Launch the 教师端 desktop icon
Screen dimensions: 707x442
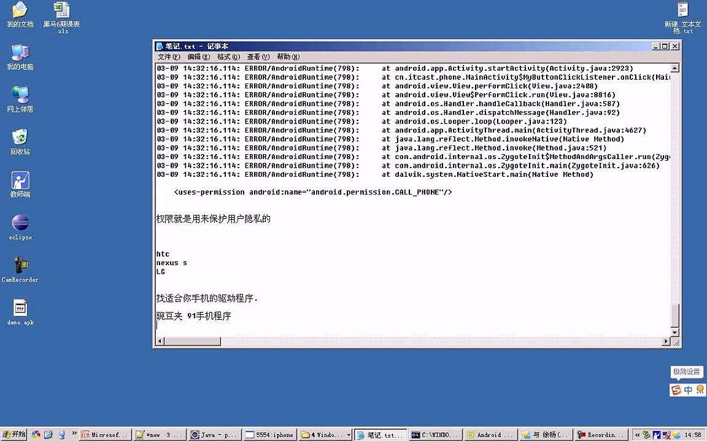[20, 184]
